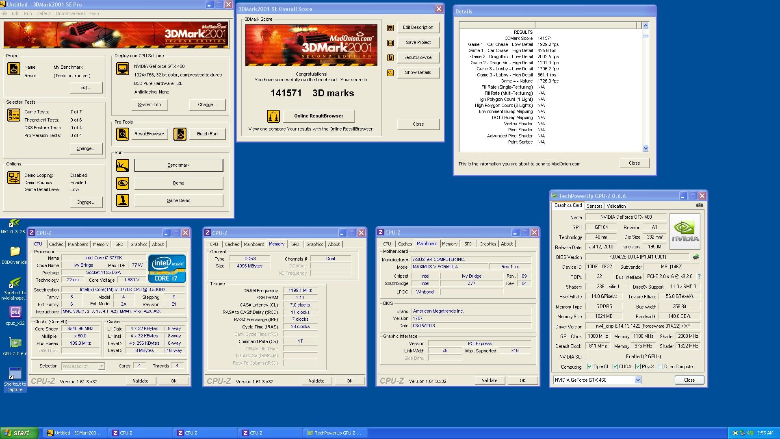Click the Save Project floppy icon
The width and height of the screenshot is (780, 439).
click(x=390, y=43)
